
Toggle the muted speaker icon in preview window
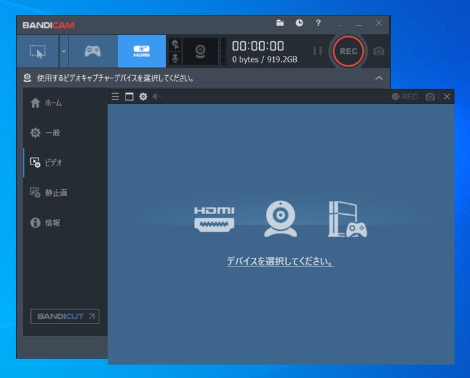[156, 97]
